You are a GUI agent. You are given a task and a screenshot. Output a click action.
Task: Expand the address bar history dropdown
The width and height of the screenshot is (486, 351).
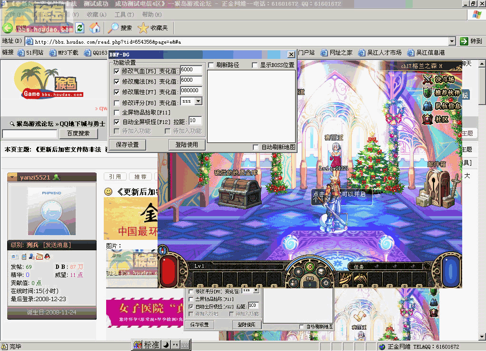tap(452, 41)
